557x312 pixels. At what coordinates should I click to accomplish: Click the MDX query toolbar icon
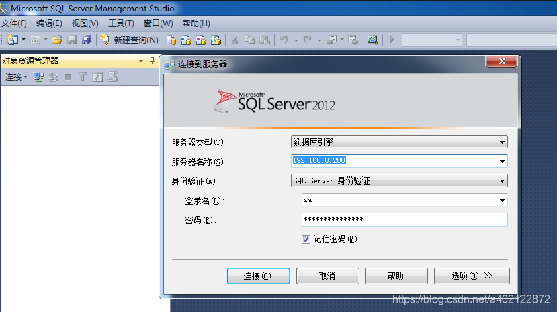click(x=186, y=40)
